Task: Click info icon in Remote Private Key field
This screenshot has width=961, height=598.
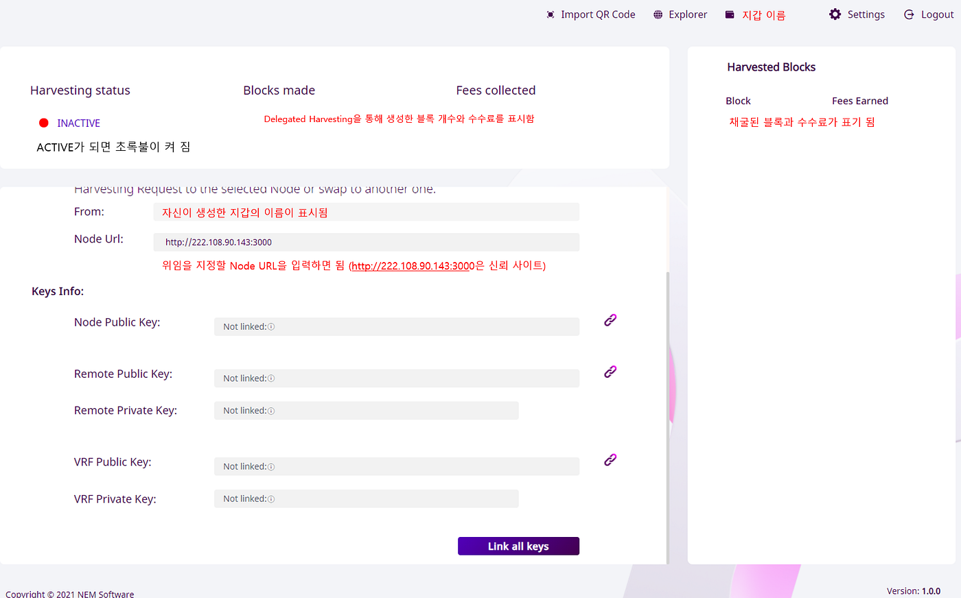Action: (x=271, y=411)
